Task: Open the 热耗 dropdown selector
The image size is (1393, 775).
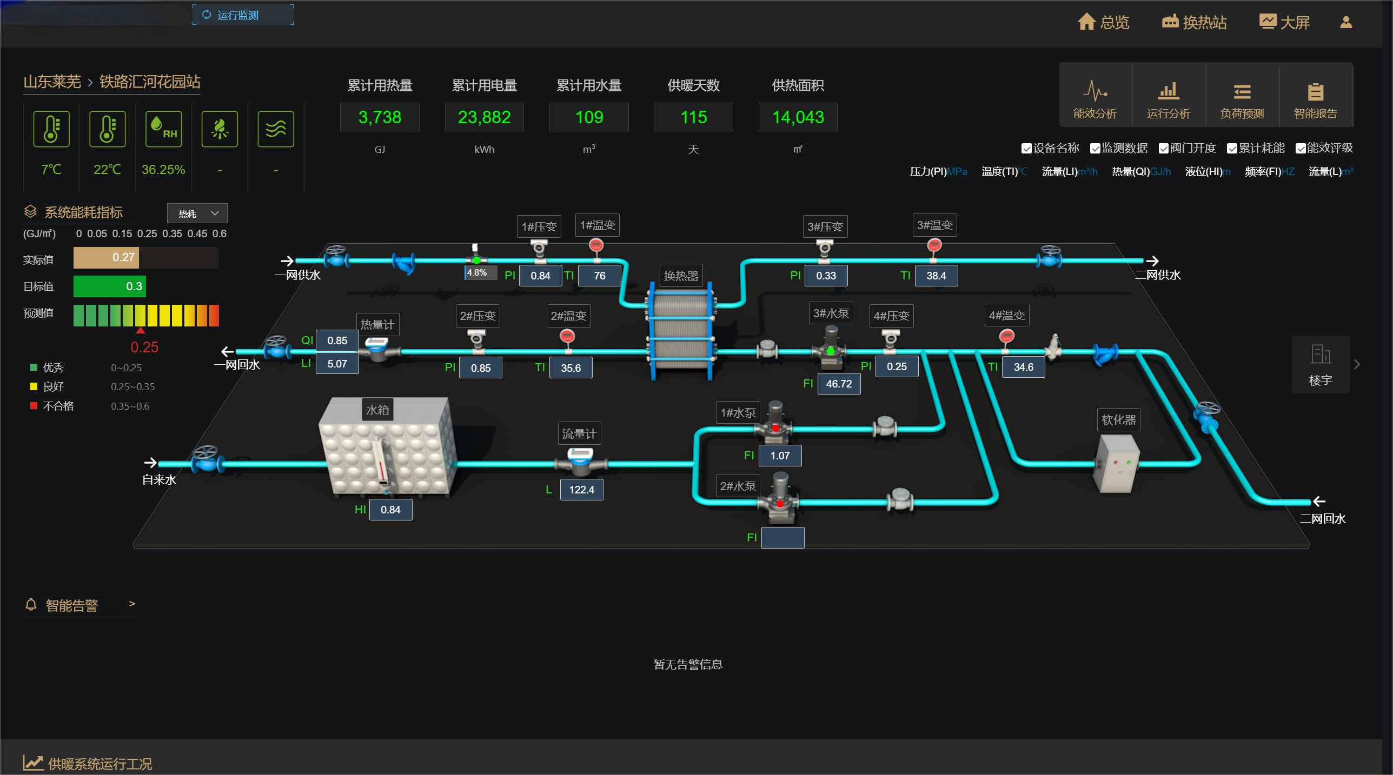Action: (197, 213)
